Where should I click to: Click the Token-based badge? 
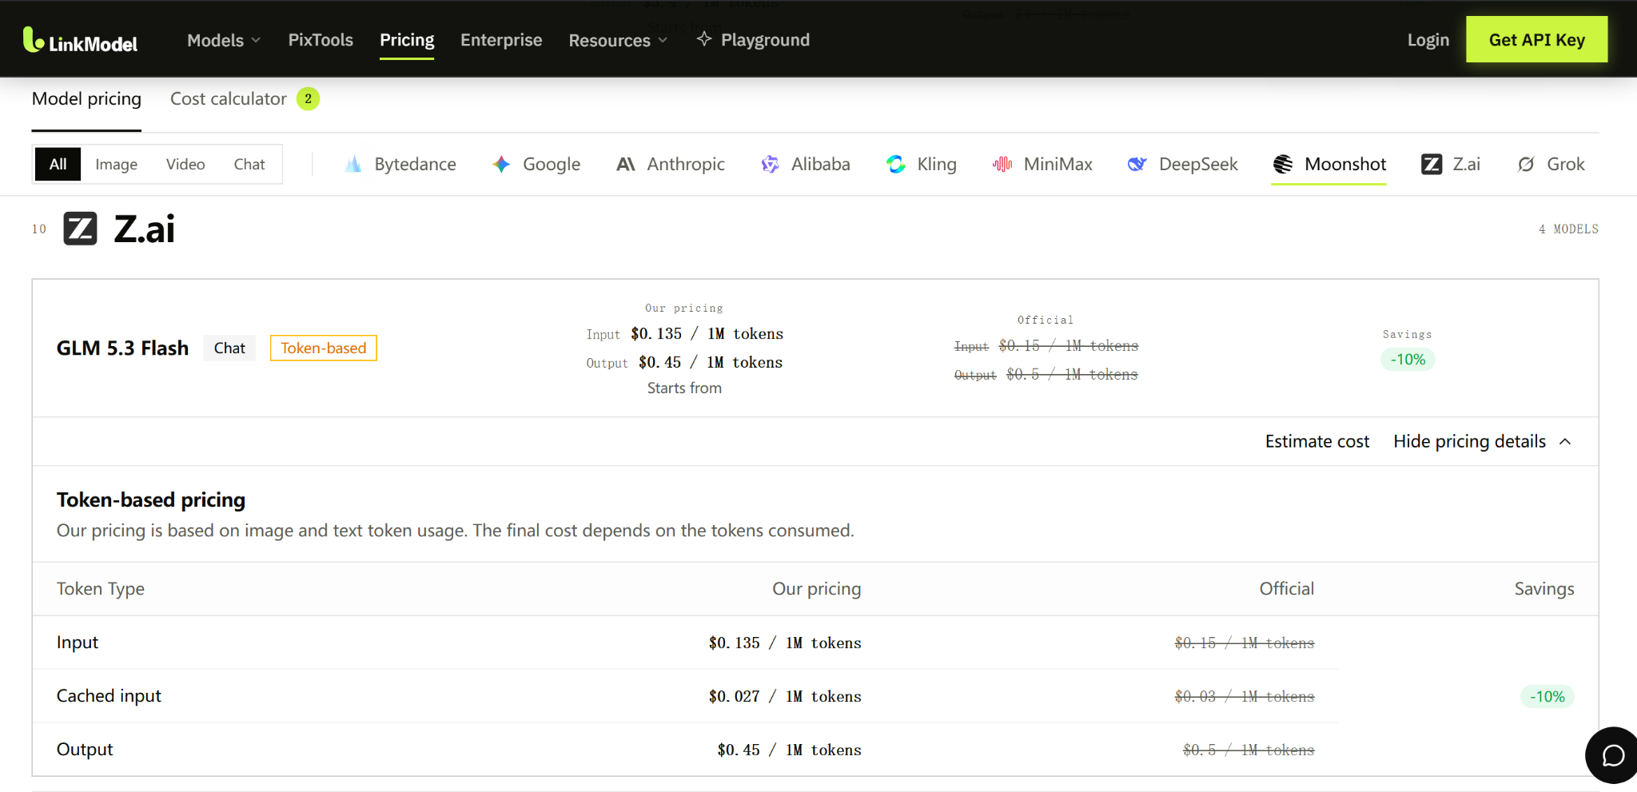click(x=324, y=348)
